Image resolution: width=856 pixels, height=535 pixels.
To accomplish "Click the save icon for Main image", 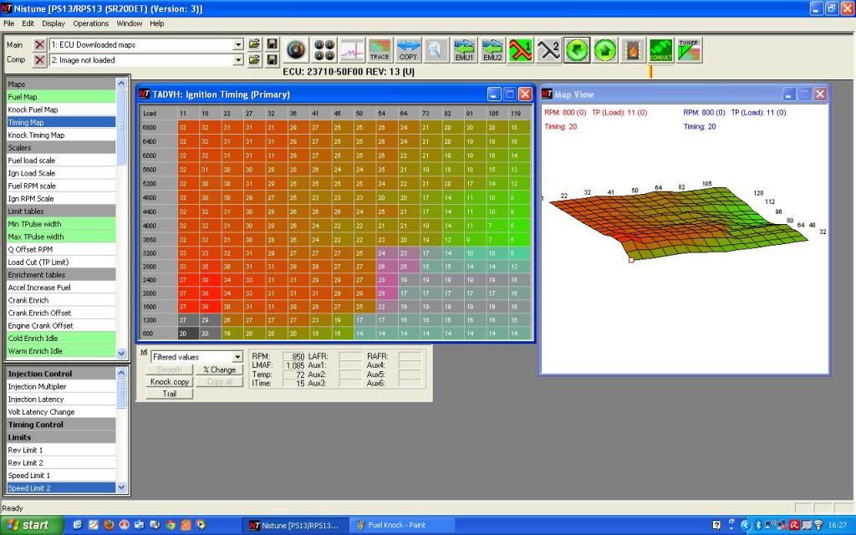I will coord(272,44).
